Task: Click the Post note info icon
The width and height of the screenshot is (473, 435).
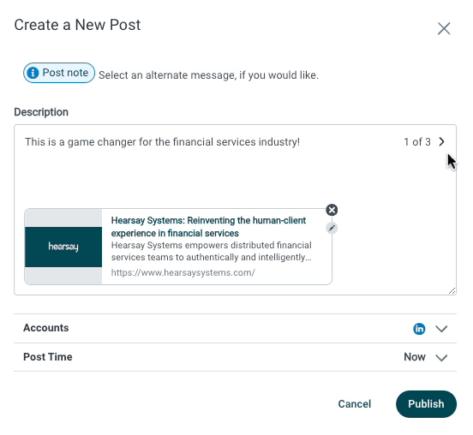Action: click(x=33, y=73)
